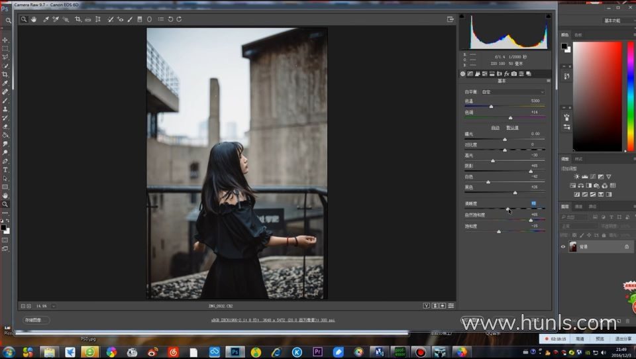Screen dimensions: 636x359
Task: Switch to the Swatches tab beside Color
Action: pos(578,34)
